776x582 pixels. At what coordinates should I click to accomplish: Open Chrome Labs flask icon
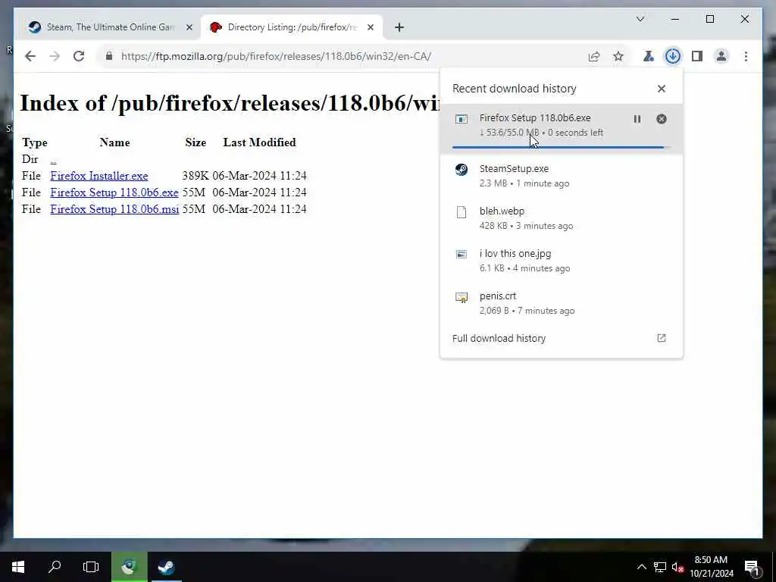point(648,56)
